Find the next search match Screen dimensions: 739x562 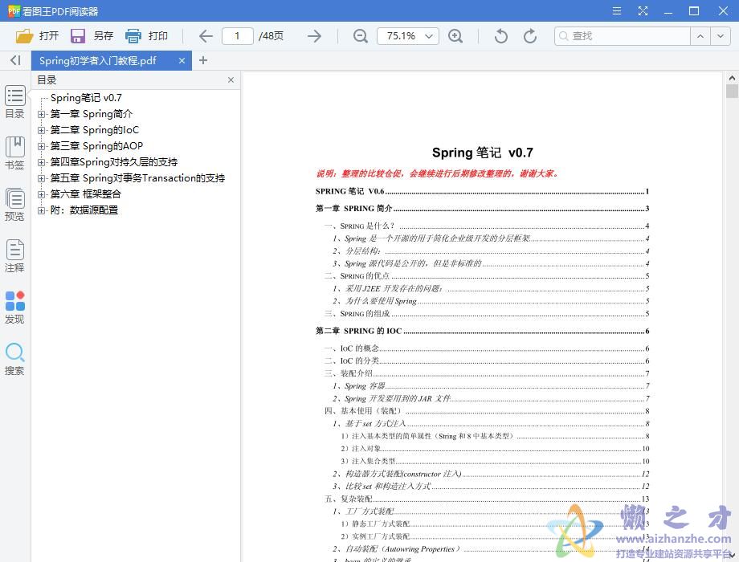721,36
